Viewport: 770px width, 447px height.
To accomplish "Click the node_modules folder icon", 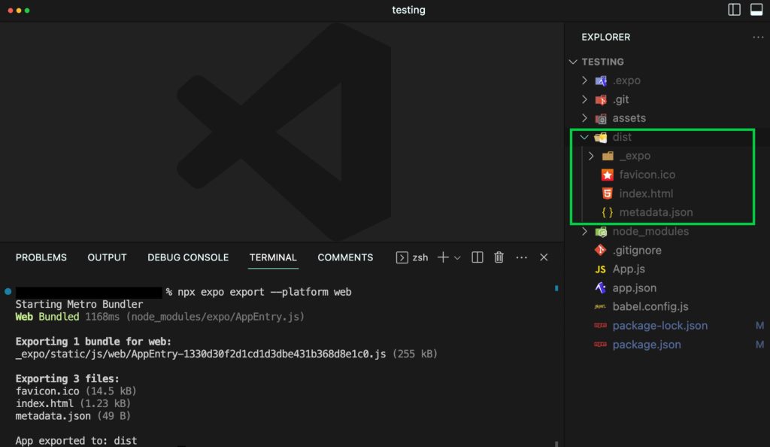I will click(601, 231).
